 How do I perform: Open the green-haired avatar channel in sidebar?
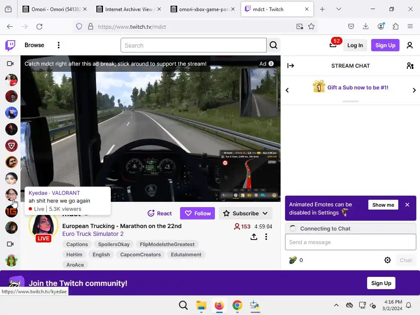click(x=11, y=260)
